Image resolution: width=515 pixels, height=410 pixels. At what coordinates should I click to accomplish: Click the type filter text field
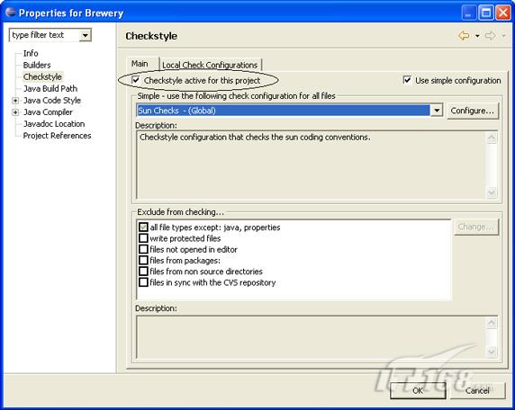click(45, 35)
